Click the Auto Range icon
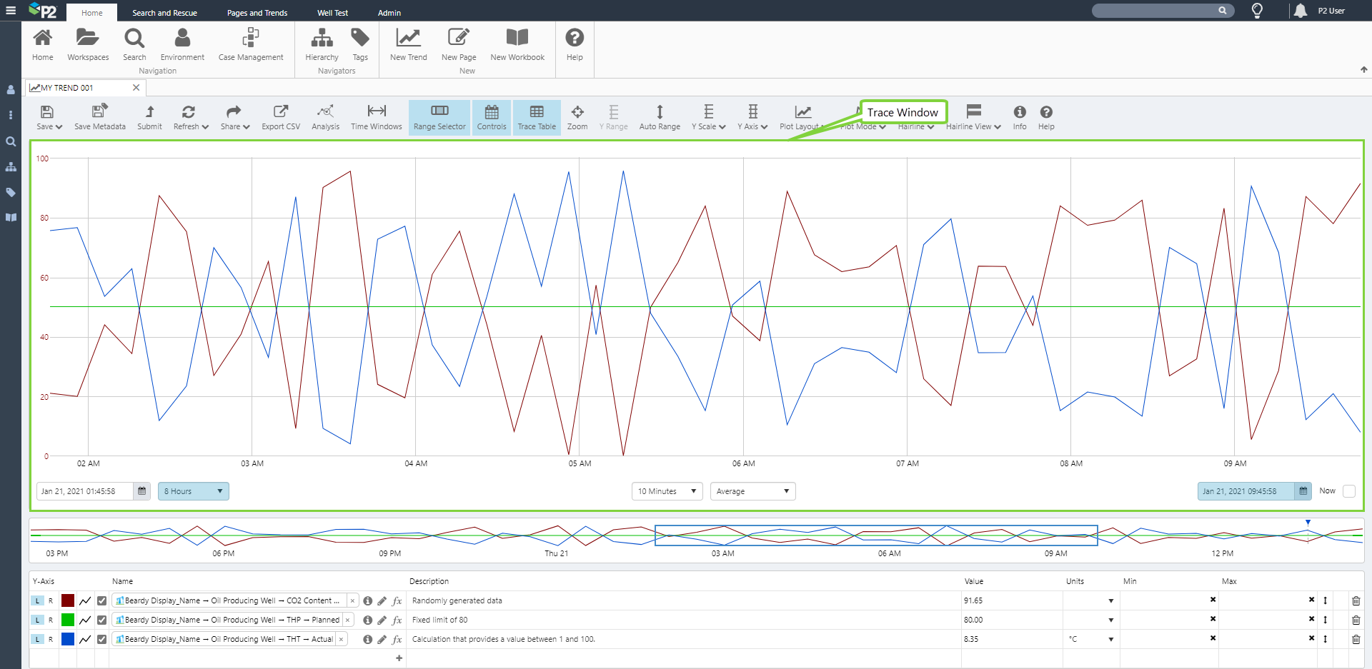The image size is (1372, 669). [x=659, y=117]
